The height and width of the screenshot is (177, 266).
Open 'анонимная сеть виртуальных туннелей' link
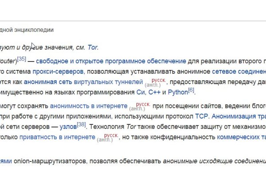click(x=83, y=82)
